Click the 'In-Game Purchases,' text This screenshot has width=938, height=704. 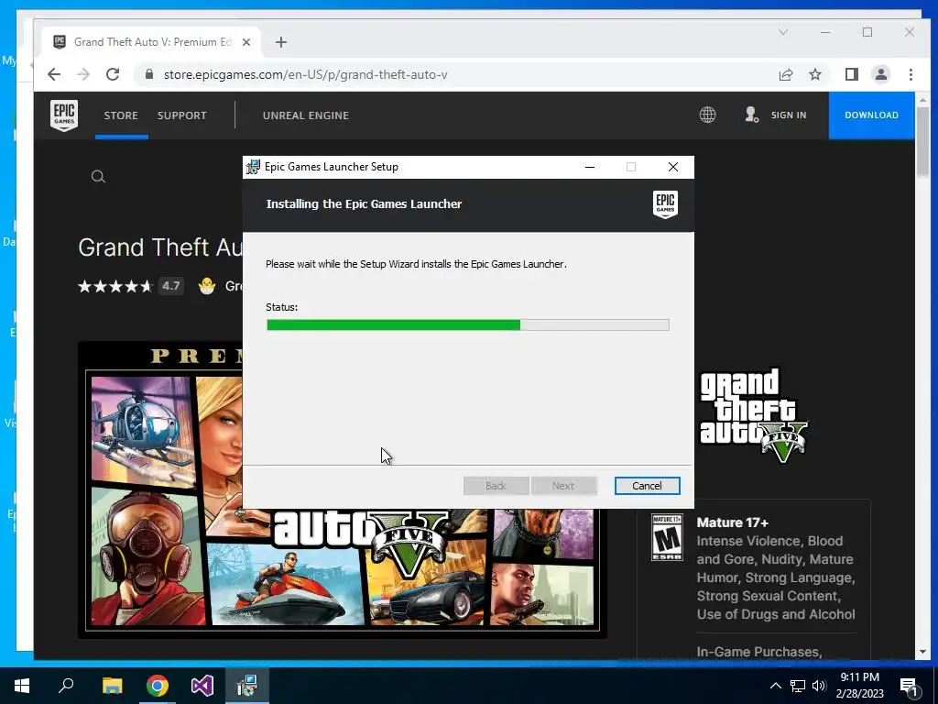[x=759, y=652]
